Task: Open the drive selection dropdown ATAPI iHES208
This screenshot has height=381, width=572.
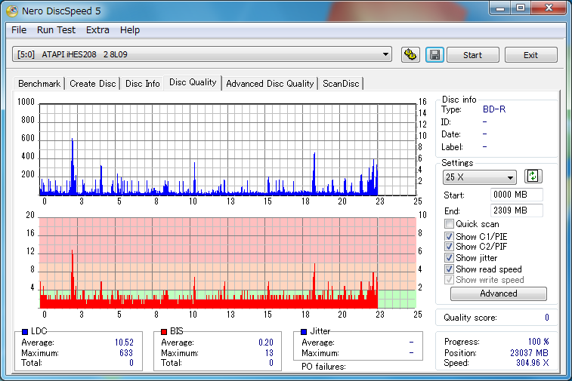Action: [x=202, y=54]
